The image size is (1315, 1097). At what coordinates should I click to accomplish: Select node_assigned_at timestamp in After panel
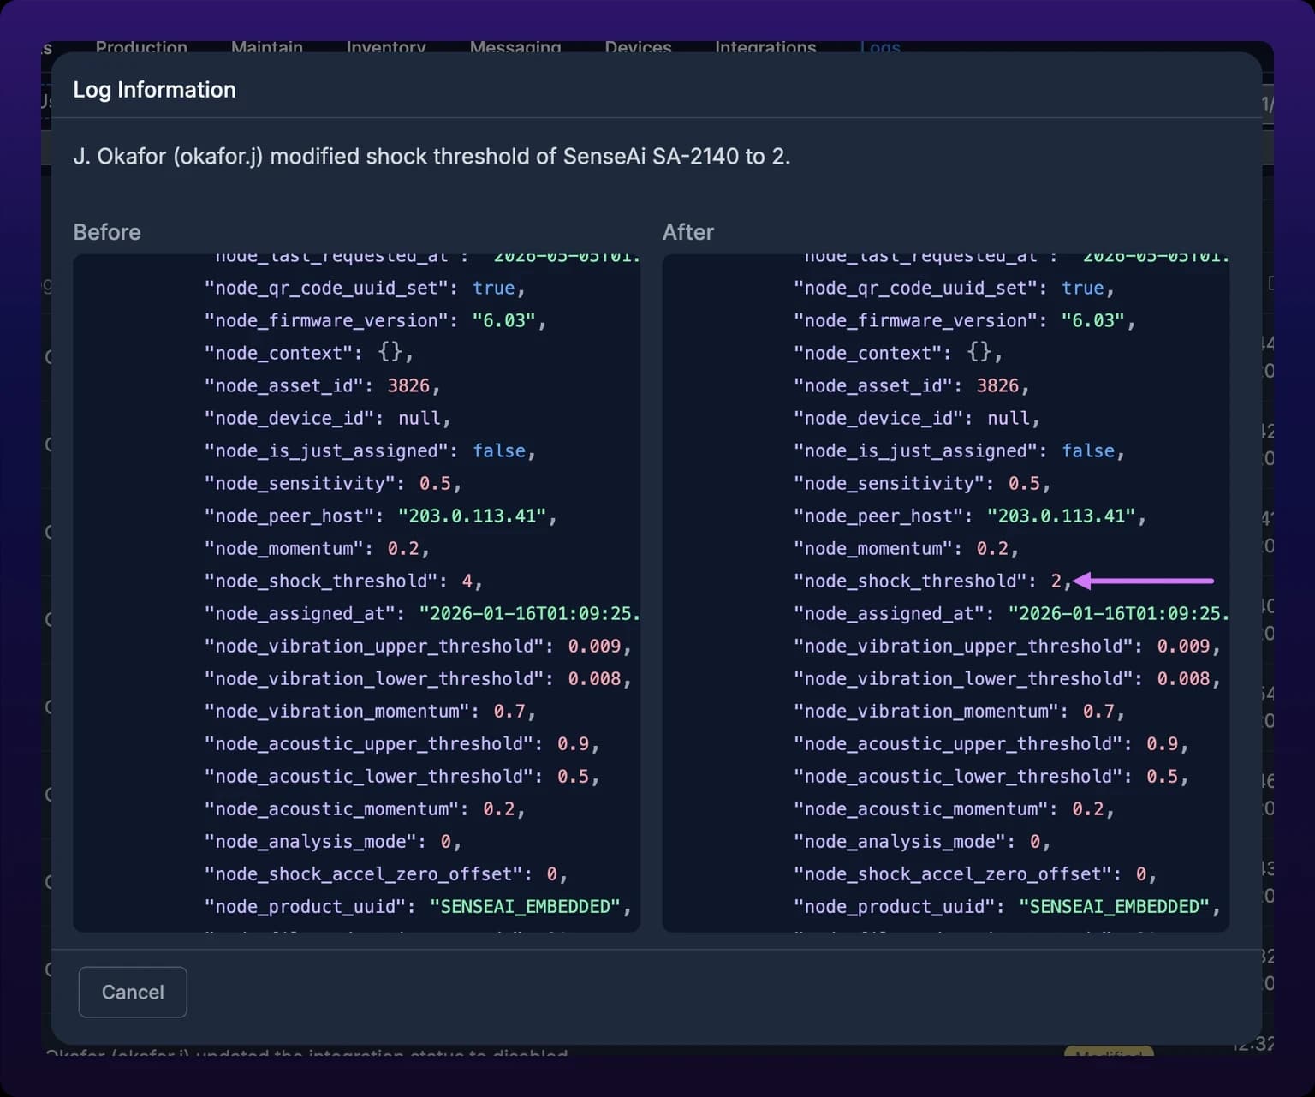[x=1011, y=613]
